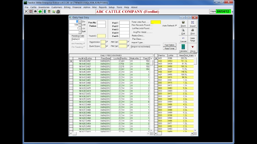Viewport: 257px width, 144px height.
Task: Toggle the Aggression checkbox
Action: point(107,42)
